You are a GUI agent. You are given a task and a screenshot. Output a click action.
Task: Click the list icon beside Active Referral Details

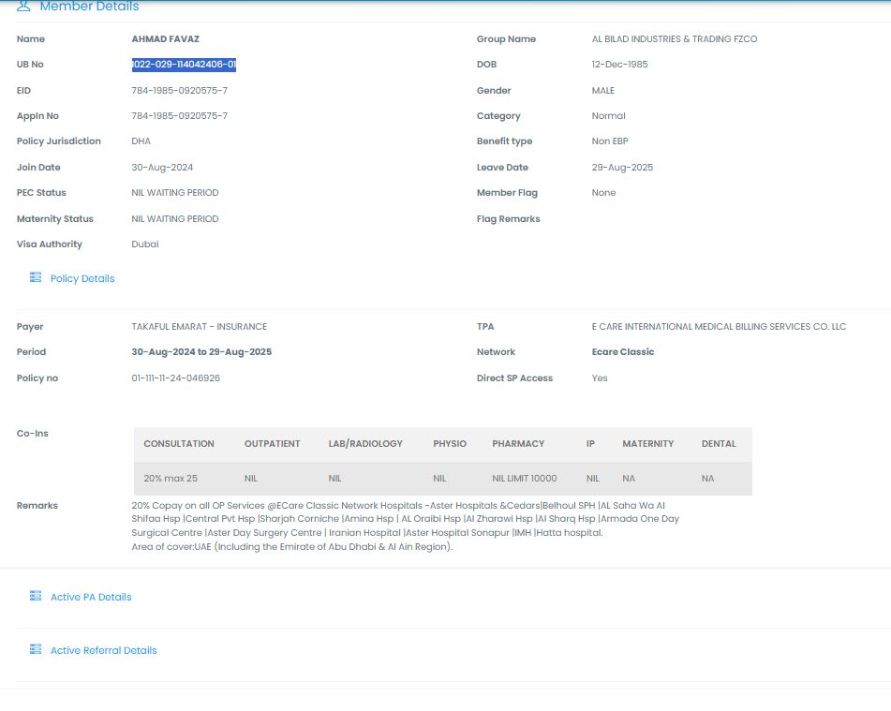point(36,650)
